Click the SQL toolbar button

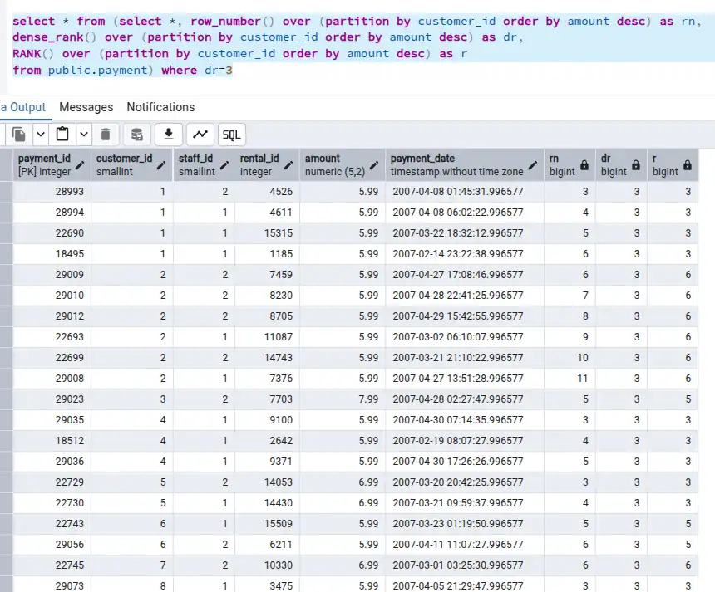(x=232, y=135)
